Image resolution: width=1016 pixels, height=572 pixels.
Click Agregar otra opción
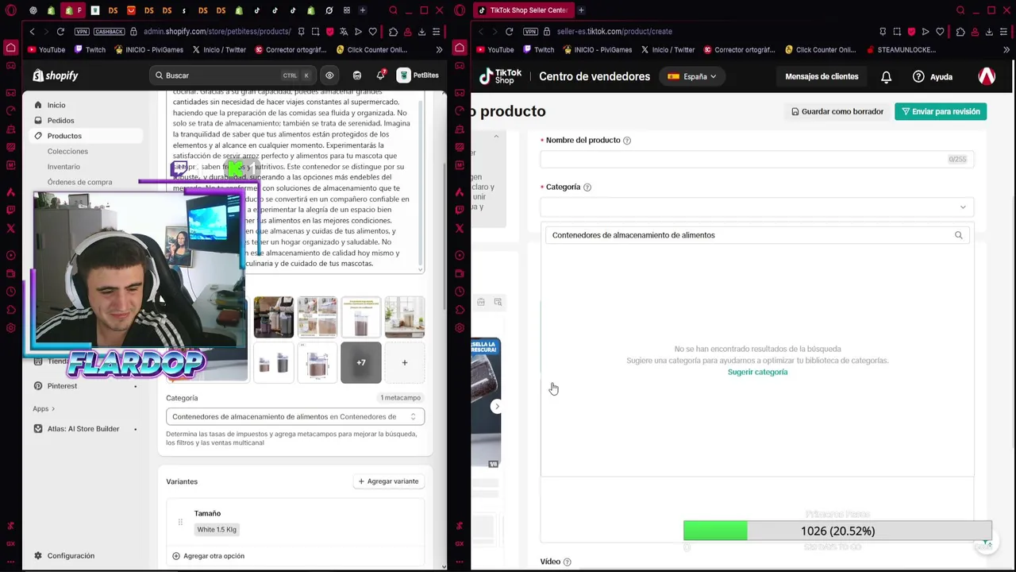208,556
